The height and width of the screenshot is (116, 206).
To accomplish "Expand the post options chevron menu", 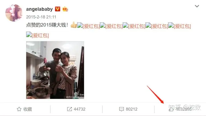I will (x=197, y=6).
